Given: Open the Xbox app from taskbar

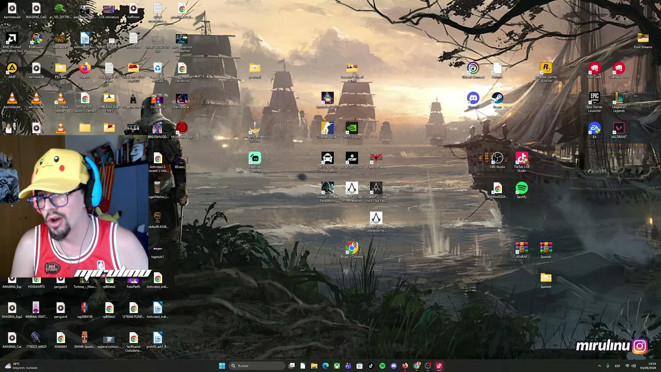Looking at the screenshot, I should click(337, 366).
